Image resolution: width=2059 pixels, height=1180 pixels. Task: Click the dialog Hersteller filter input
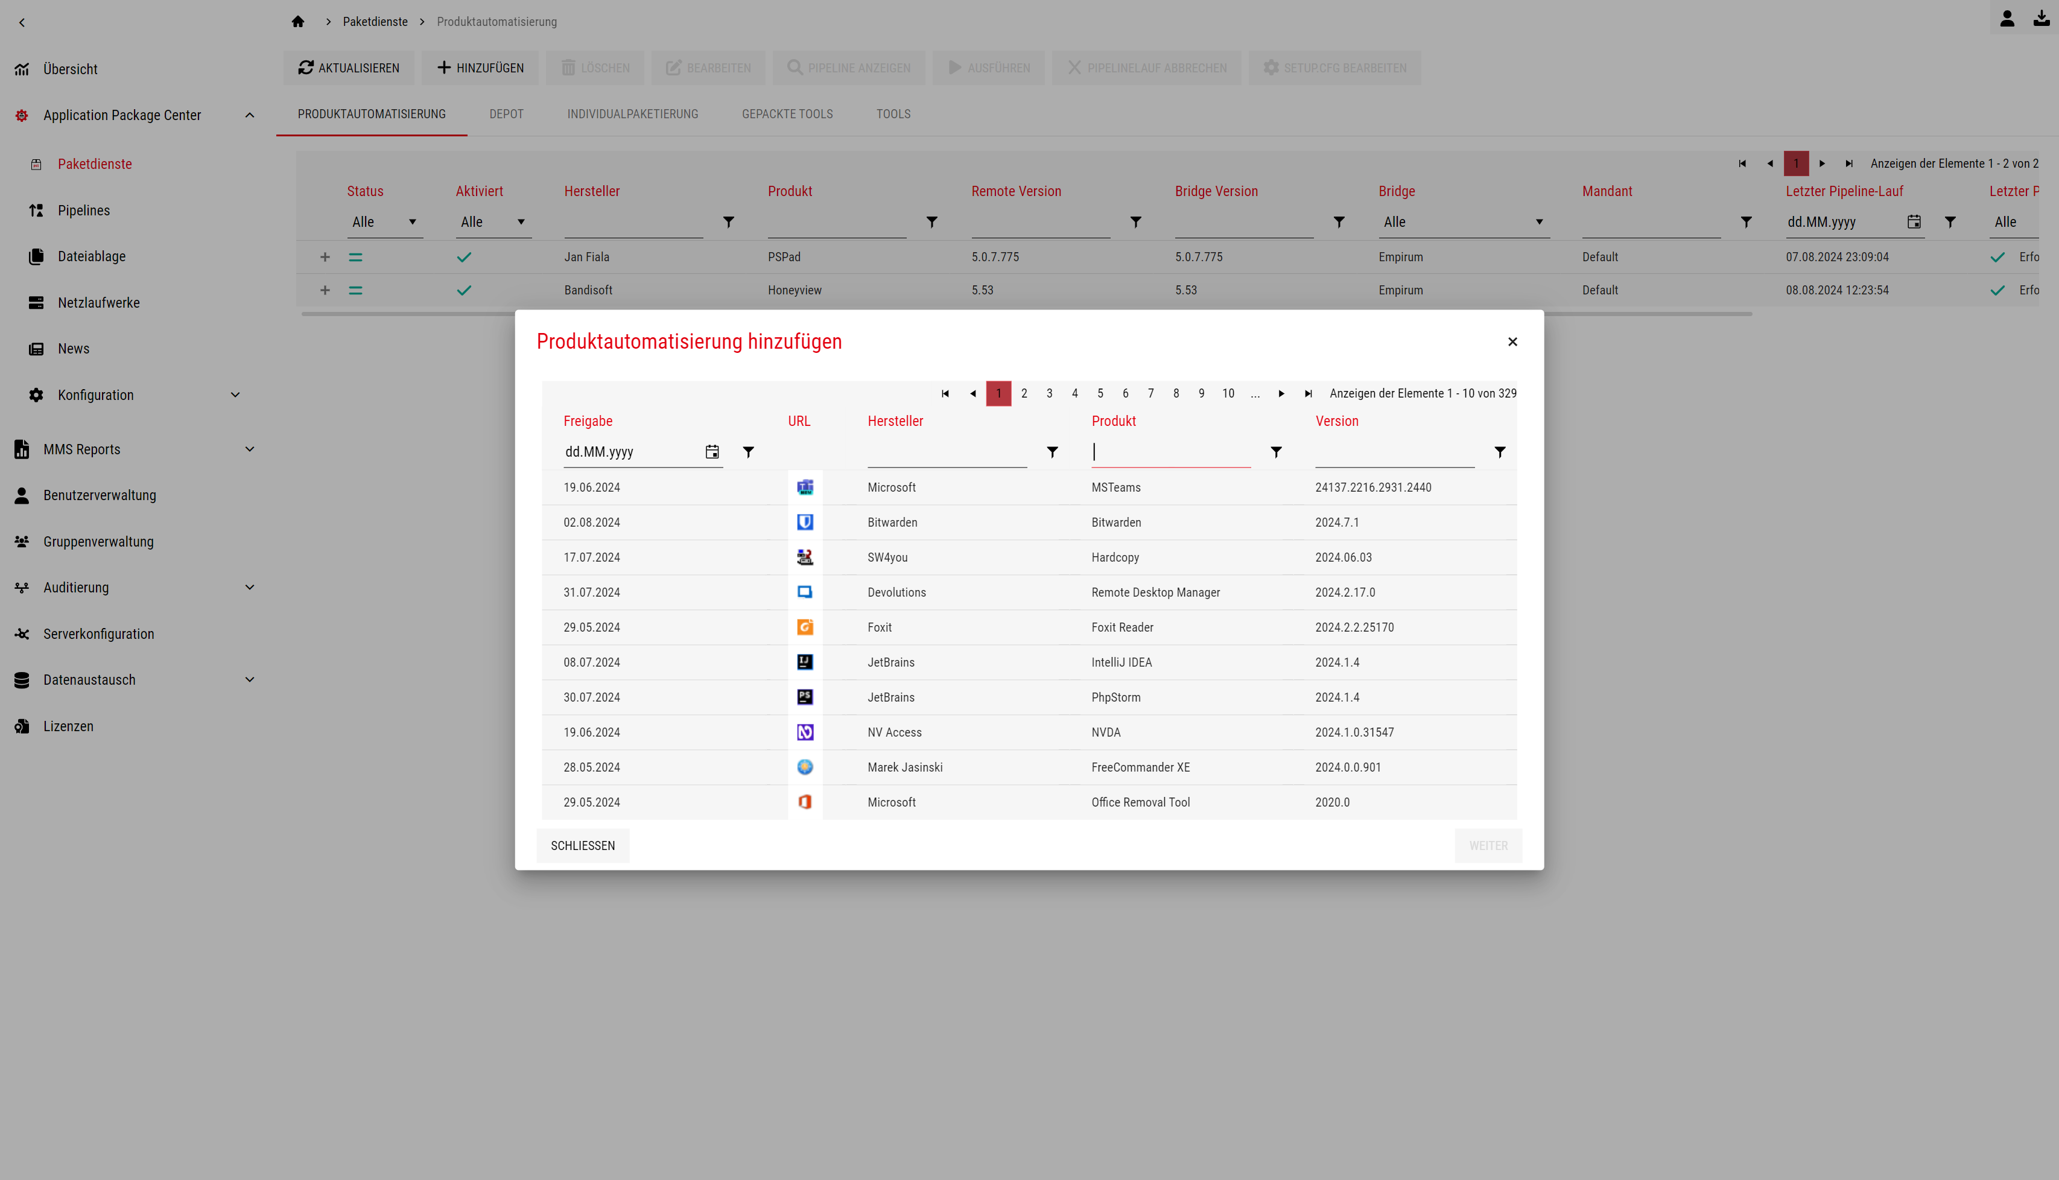click(947, 452)
